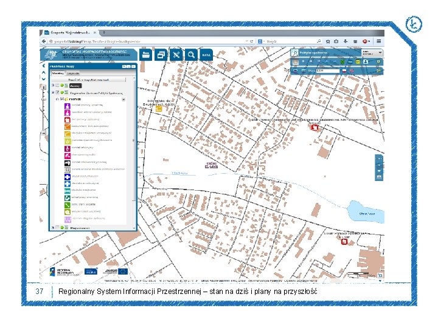Click the zoom slider top handle
Viewport: 438px width, 328px height.
click(44, 87)
